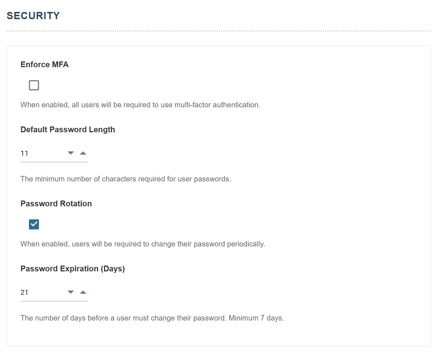Click the Minimum 7 days help text
Image resolution: width=442 pixels, height=357 pixels.
[x=256, y=318]
